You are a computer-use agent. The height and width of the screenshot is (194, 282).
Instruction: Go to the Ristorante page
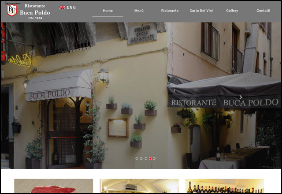pyautogui.click(x=170, y=11)
